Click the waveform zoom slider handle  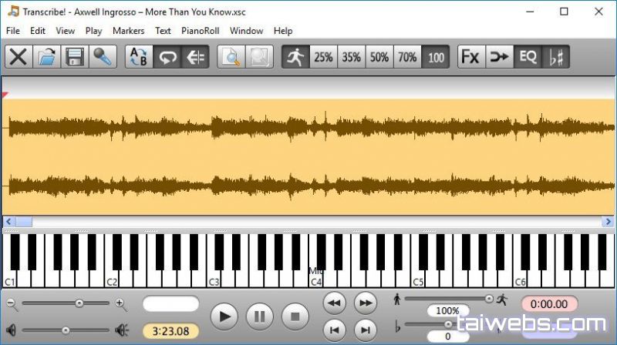tap(79, 303)
